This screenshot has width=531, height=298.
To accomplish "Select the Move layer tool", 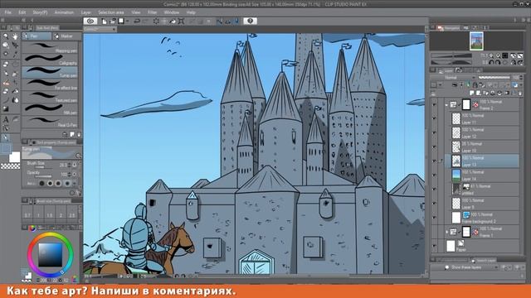I will [x=15, y=45].
